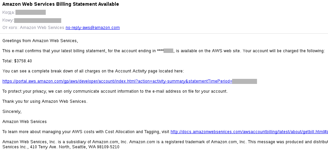
Task: Click the privacy notice paragraph
Action: click(115, 91)
